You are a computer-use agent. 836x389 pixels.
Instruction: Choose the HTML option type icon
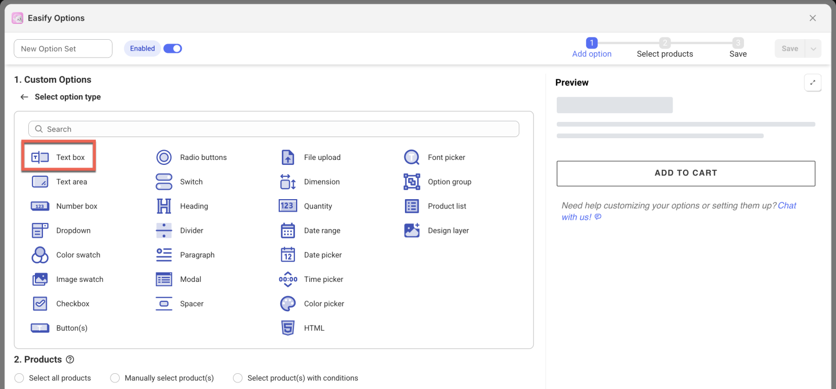click(287, 328)
